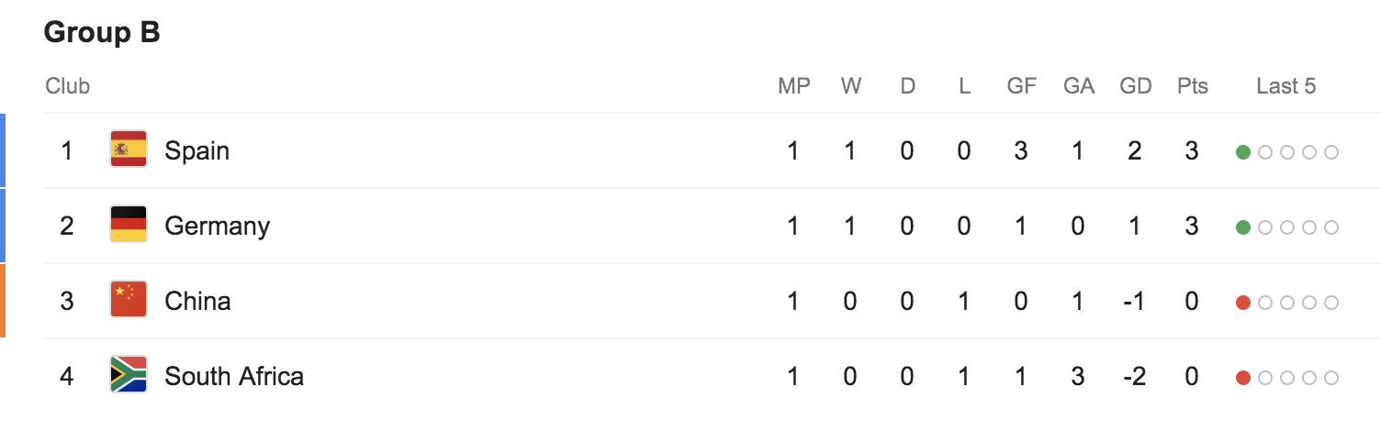Click the GD column header

(x=1135, y=86)
